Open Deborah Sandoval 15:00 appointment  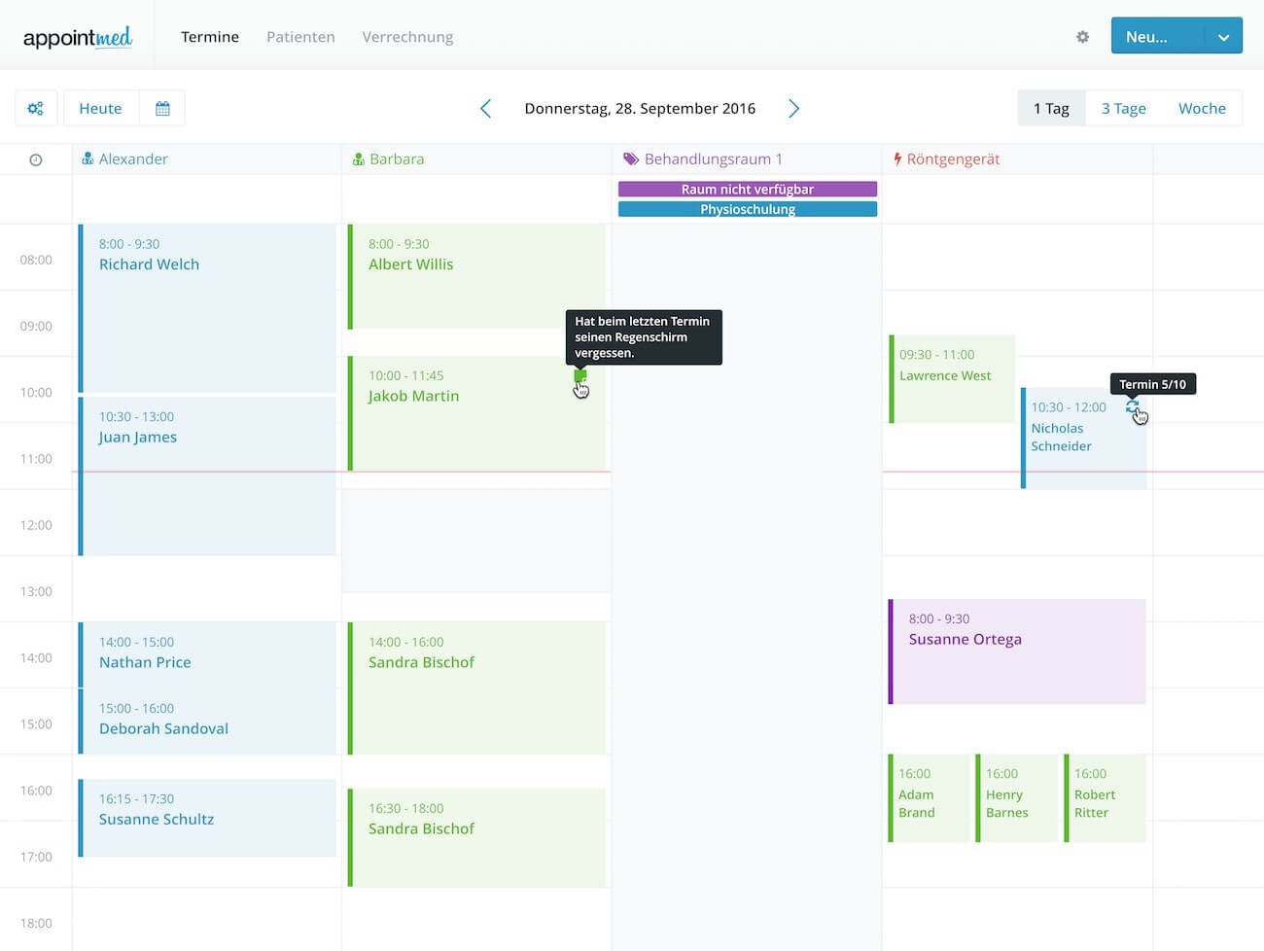(x=207, y=721)
